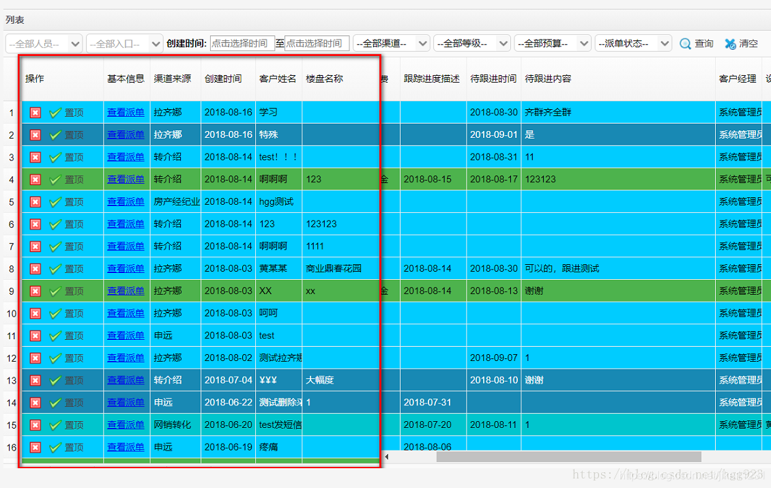
Task: Click the red X delete icon in row 1
Action: point(35,113)
